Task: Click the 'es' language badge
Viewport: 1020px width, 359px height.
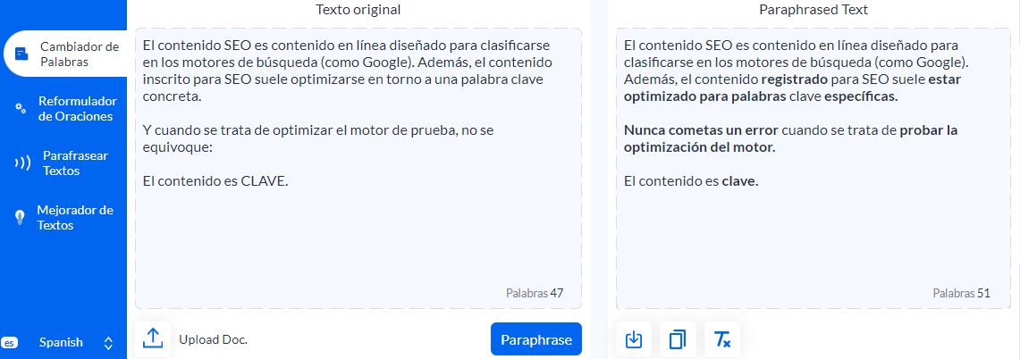Action: (x=9, y=342)
